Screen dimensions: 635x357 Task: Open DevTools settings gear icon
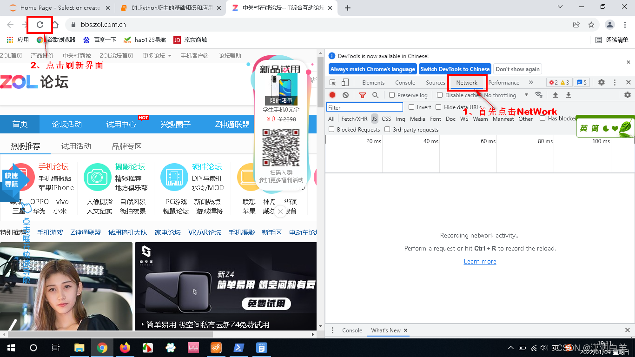tap(602, 82)
